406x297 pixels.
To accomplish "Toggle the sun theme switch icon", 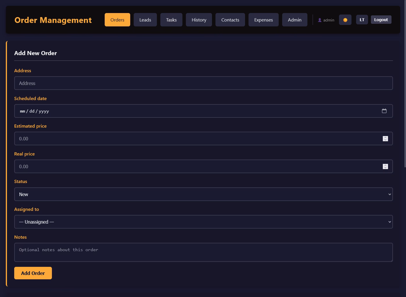I will click(x=345, y=20).
